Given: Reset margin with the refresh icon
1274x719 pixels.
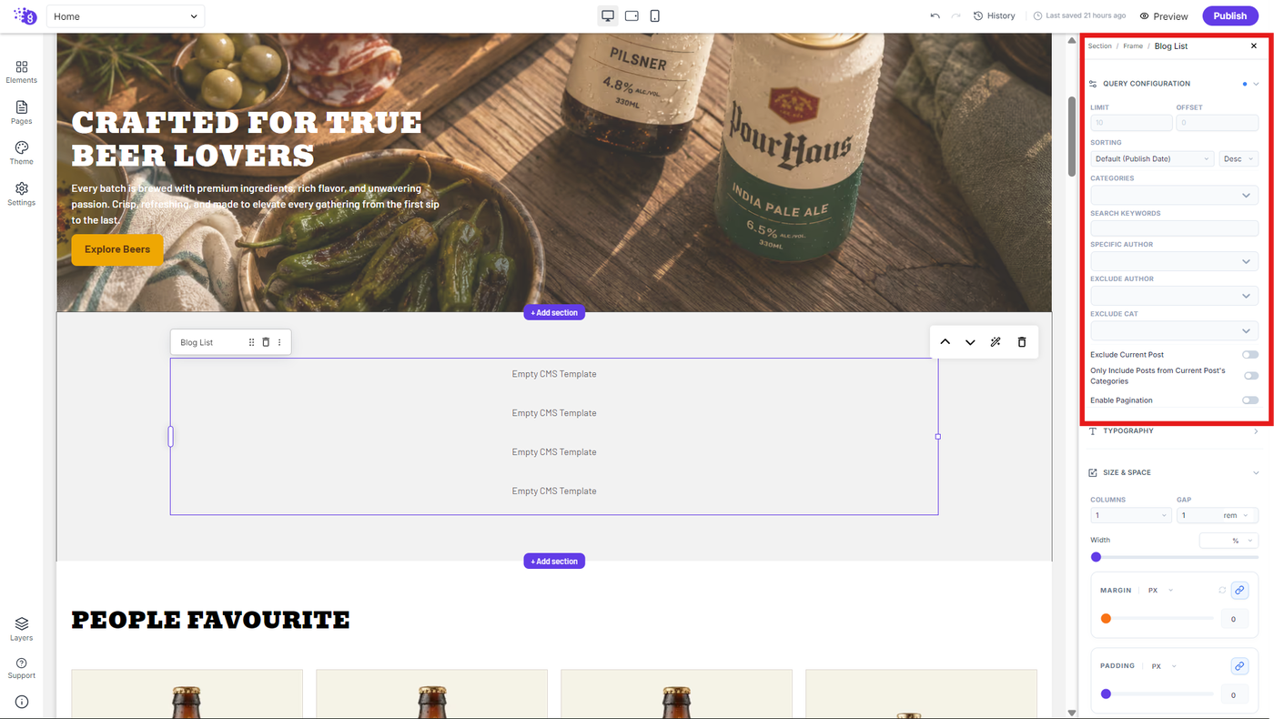Looking at the screenshot, I should point(1222,591).
